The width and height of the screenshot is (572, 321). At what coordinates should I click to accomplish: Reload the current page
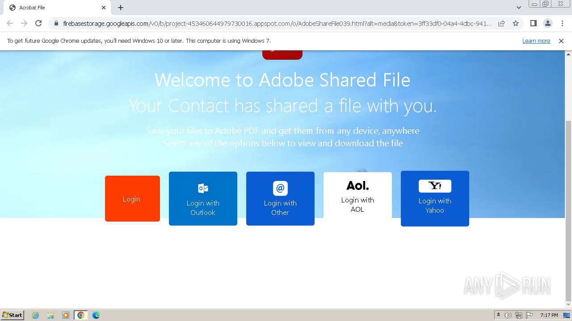click(38, 23)
